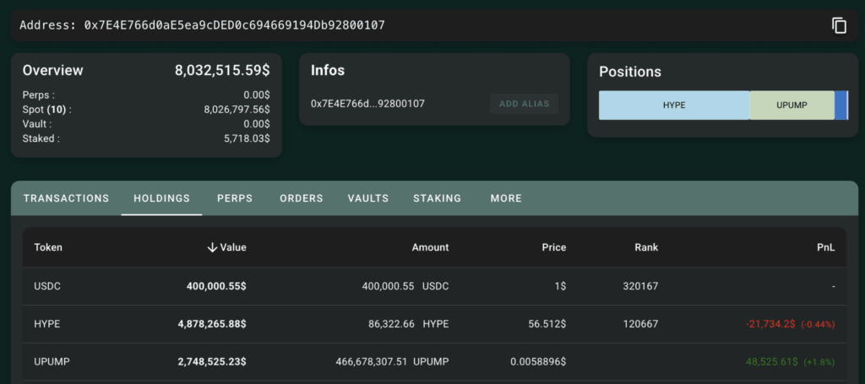Viewport: 865px width, 384px height.
Task: Sort by Value using the down arrow
Action: tap(212, 248)
